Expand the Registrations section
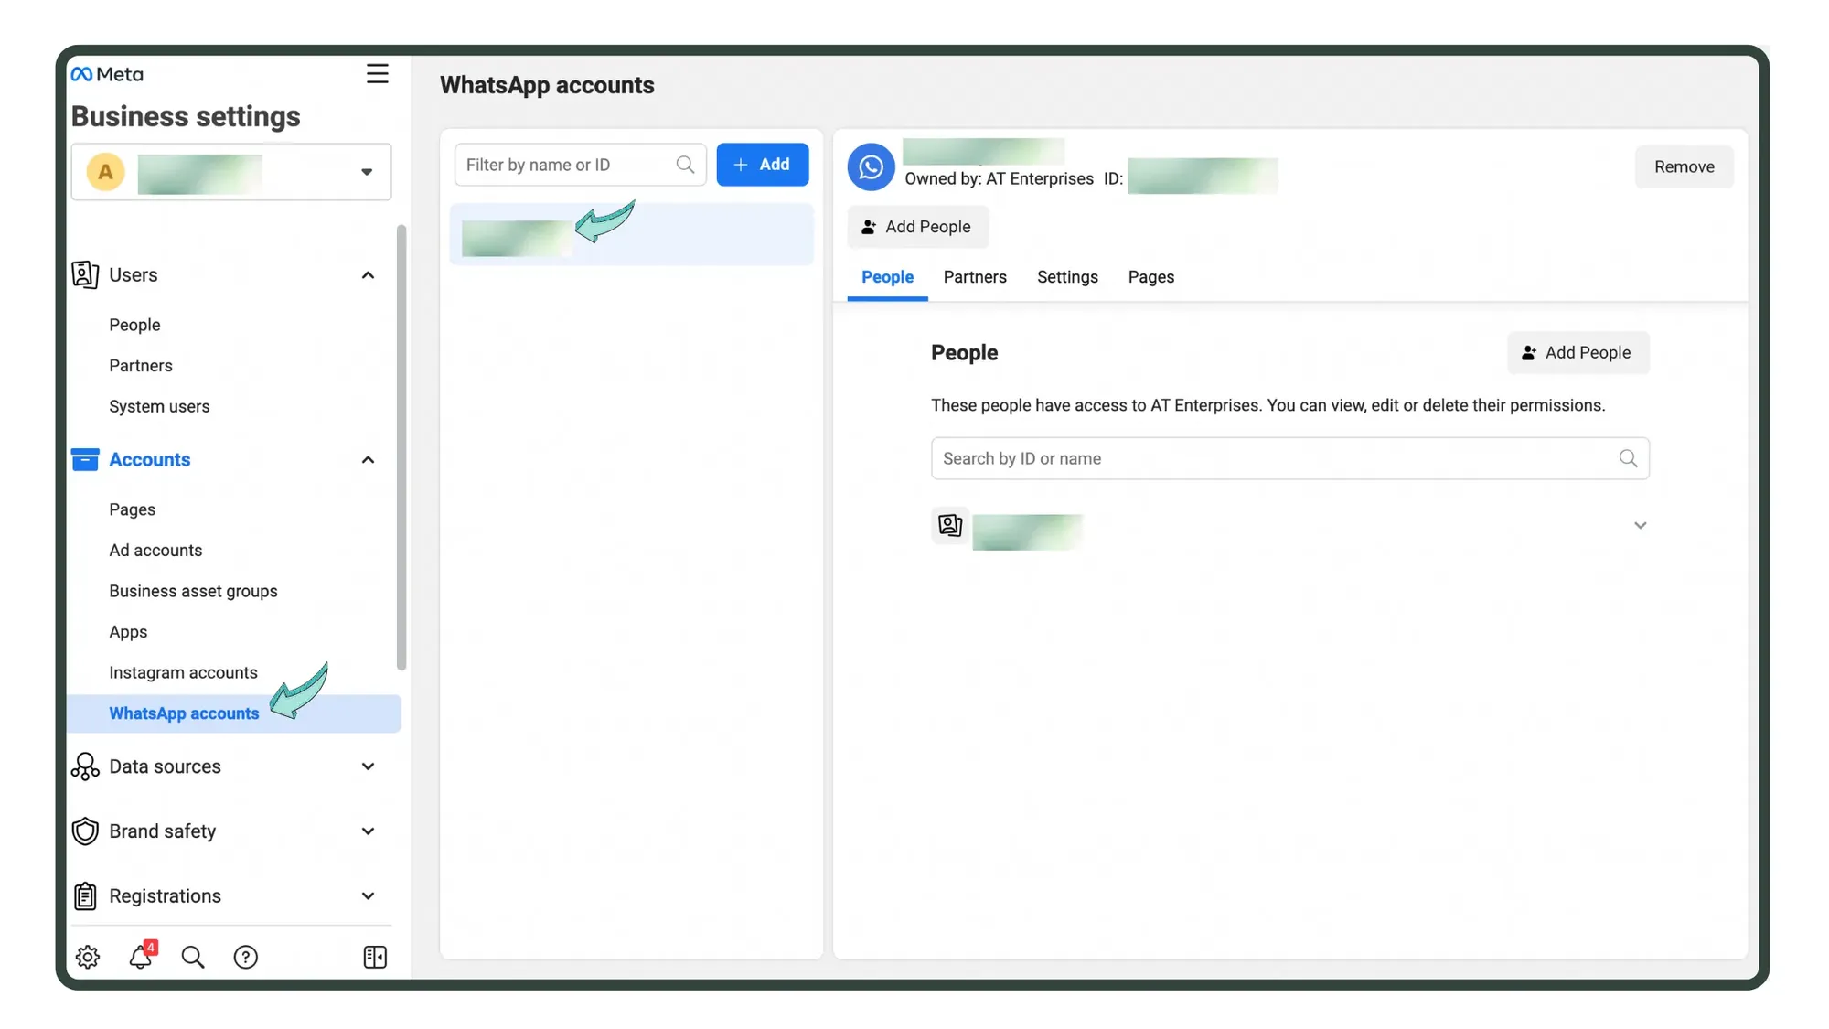Viewport: 1829px width, 1029px height. pos(368,895)
